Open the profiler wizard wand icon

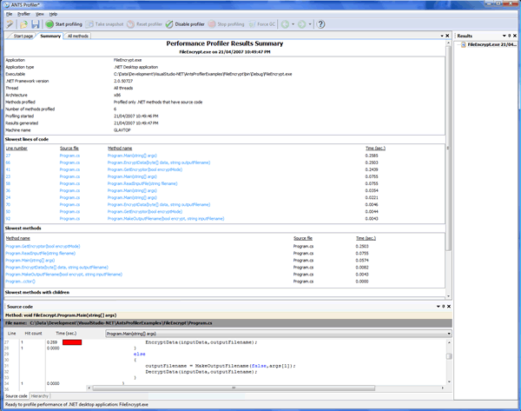10,24
